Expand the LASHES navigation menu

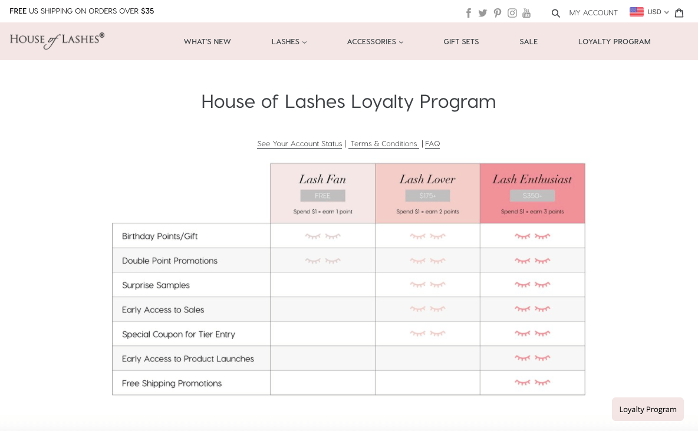[x=288, y=41]
